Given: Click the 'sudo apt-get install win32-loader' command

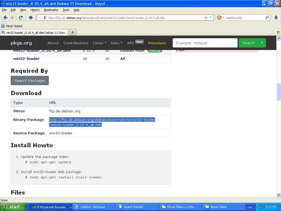Looking at the screenshot, I should tap(66, 177).
